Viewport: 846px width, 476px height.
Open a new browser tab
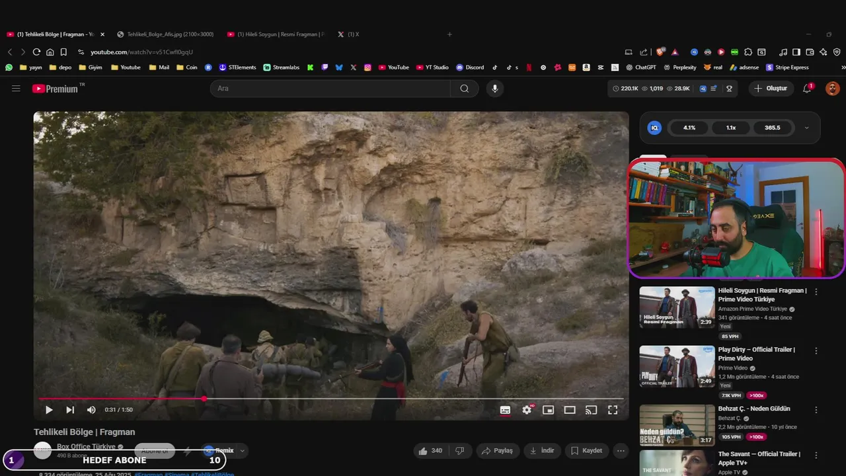pos(449,34)
